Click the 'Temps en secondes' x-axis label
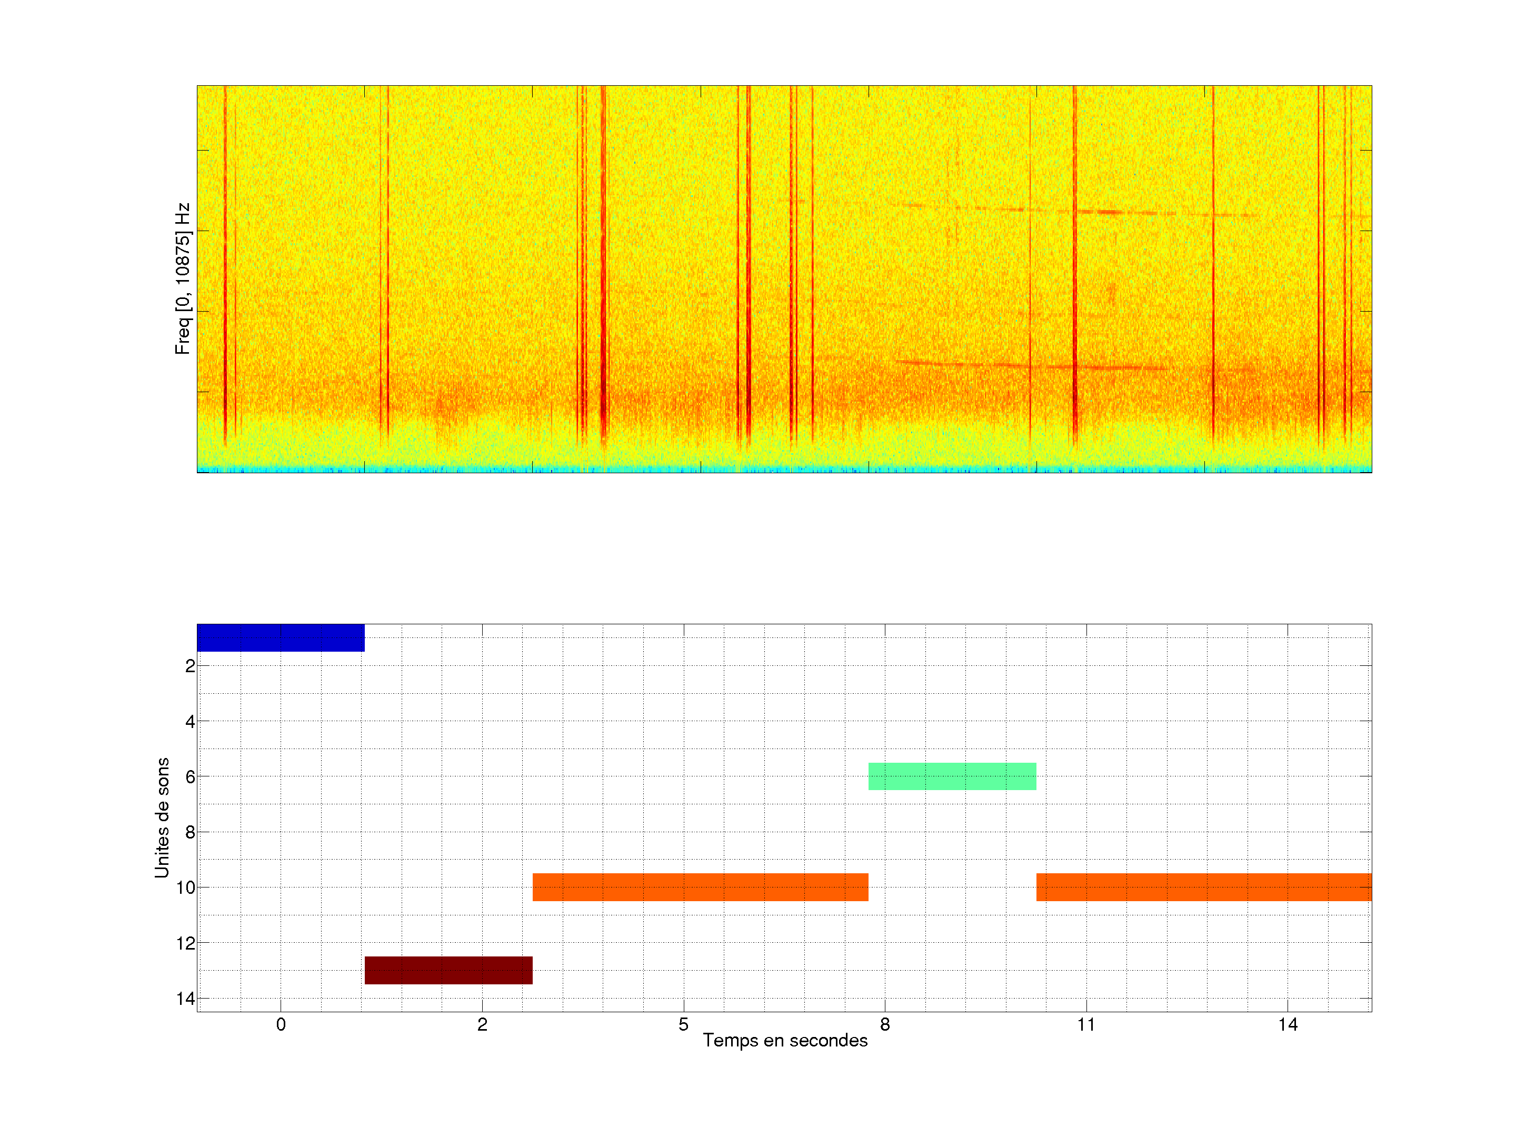The height and width of the screenshot is (1137, 1516). click(785, 1040)
